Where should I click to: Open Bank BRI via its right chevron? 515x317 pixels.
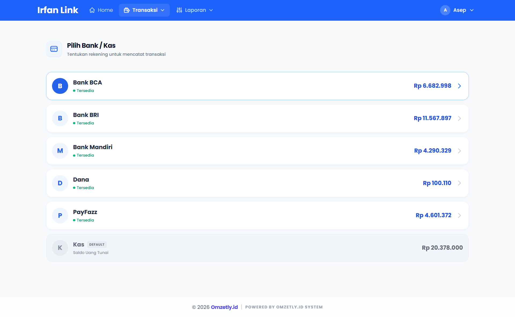click(459, 118)
